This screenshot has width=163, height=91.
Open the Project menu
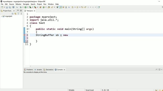point(39,4)
